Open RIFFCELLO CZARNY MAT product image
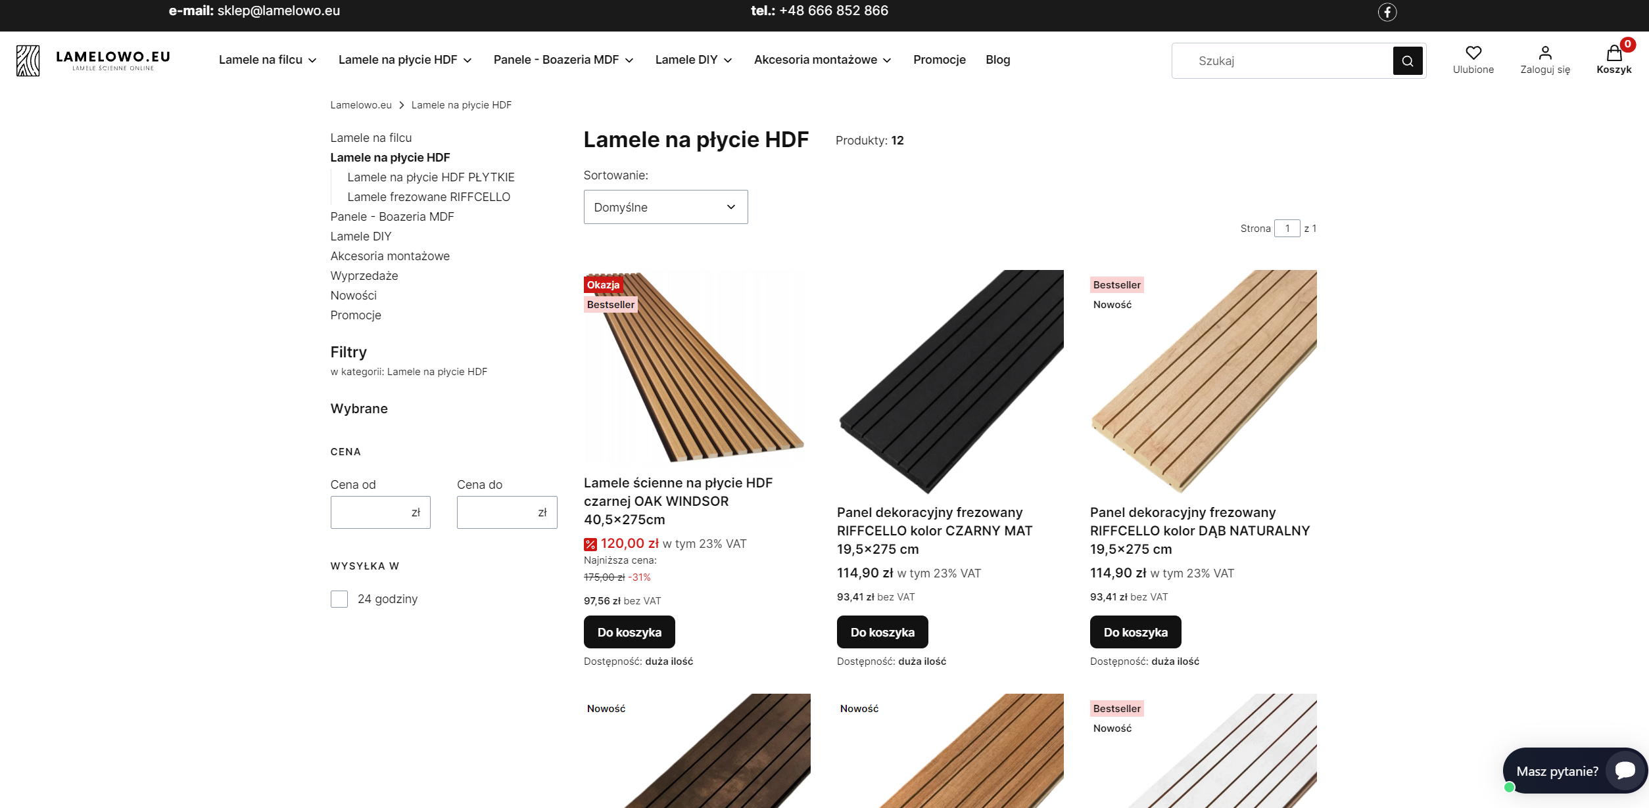Screen dimensions: 1649x808 949,381
